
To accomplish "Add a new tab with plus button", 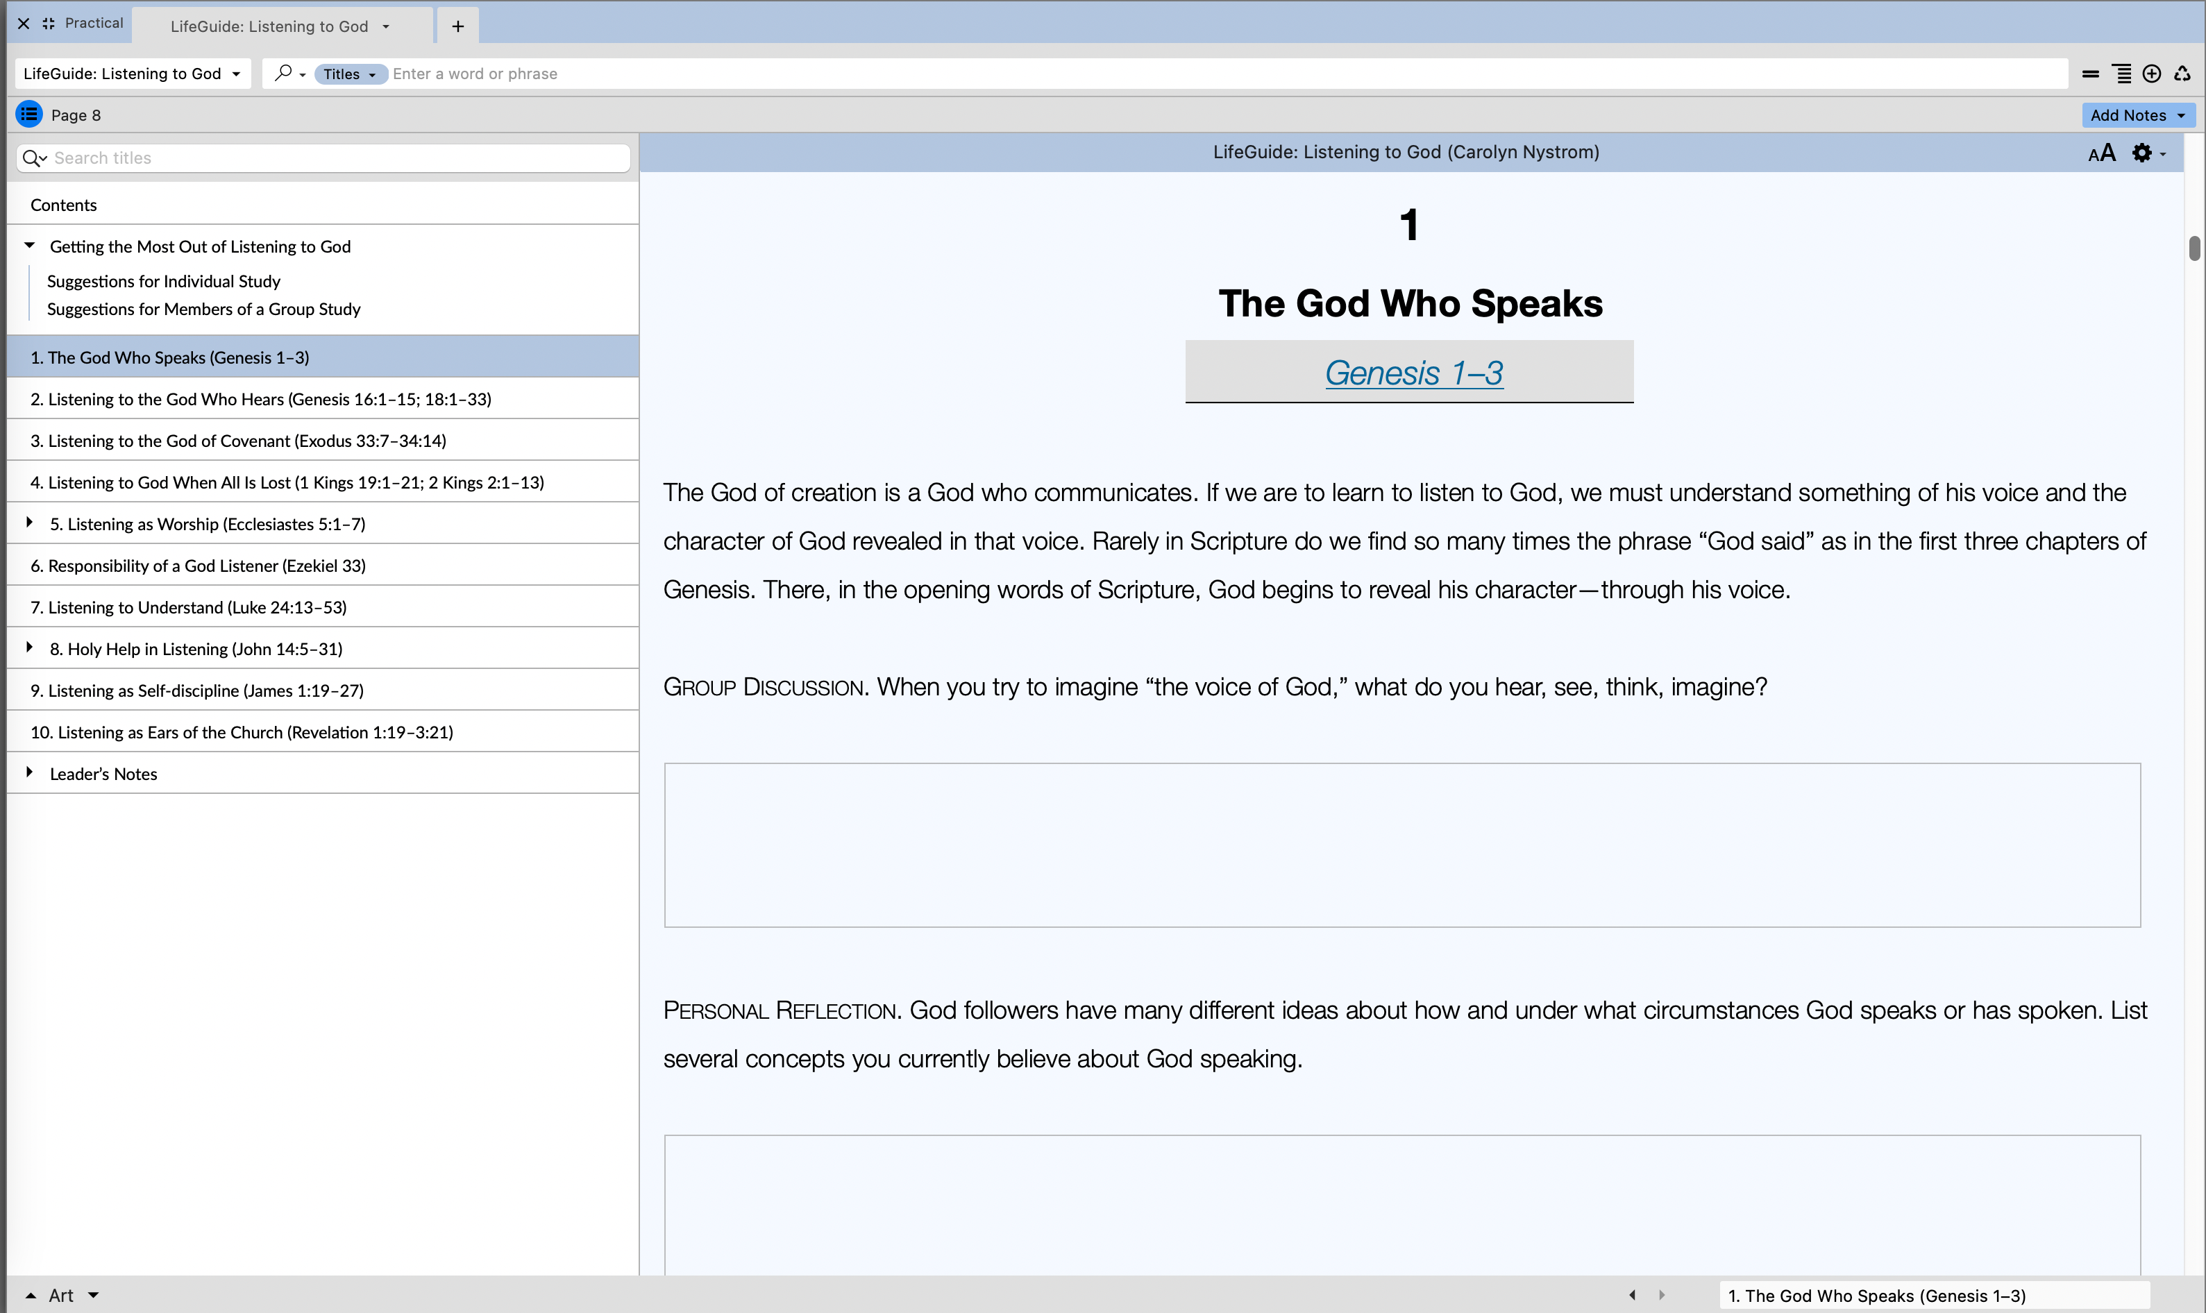I will click(457, 26).
